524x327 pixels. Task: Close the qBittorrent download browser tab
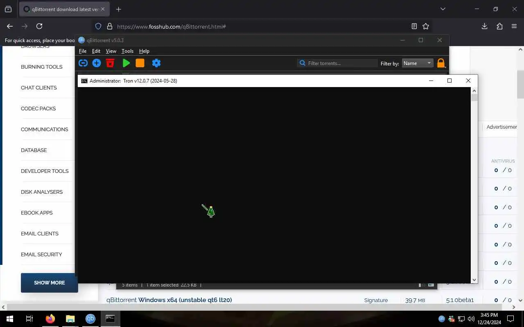coord(103,9)
